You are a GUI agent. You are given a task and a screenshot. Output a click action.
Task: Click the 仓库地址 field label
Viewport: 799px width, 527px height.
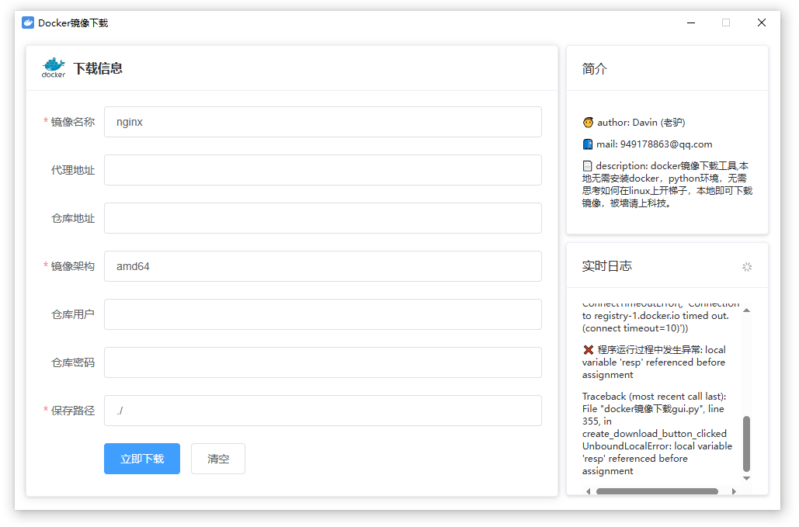73,218
